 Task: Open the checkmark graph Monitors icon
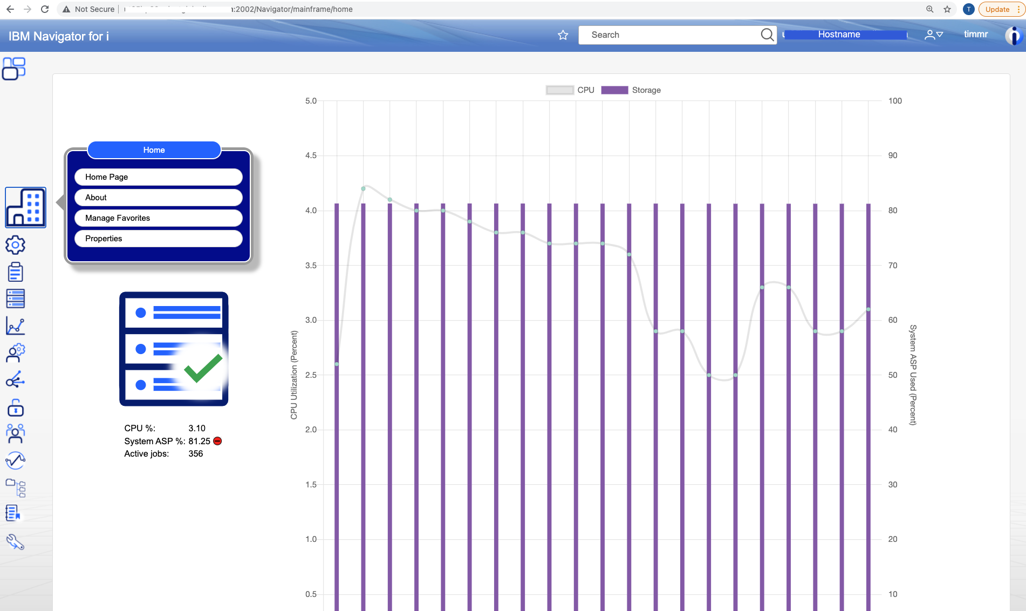[x=15, y=460]
